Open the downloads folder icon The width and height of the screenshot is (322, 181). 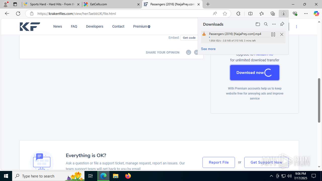pos(258,24)
